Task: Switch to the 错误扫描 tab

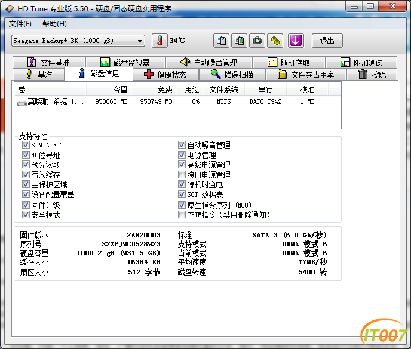Action: pos(232,75)
